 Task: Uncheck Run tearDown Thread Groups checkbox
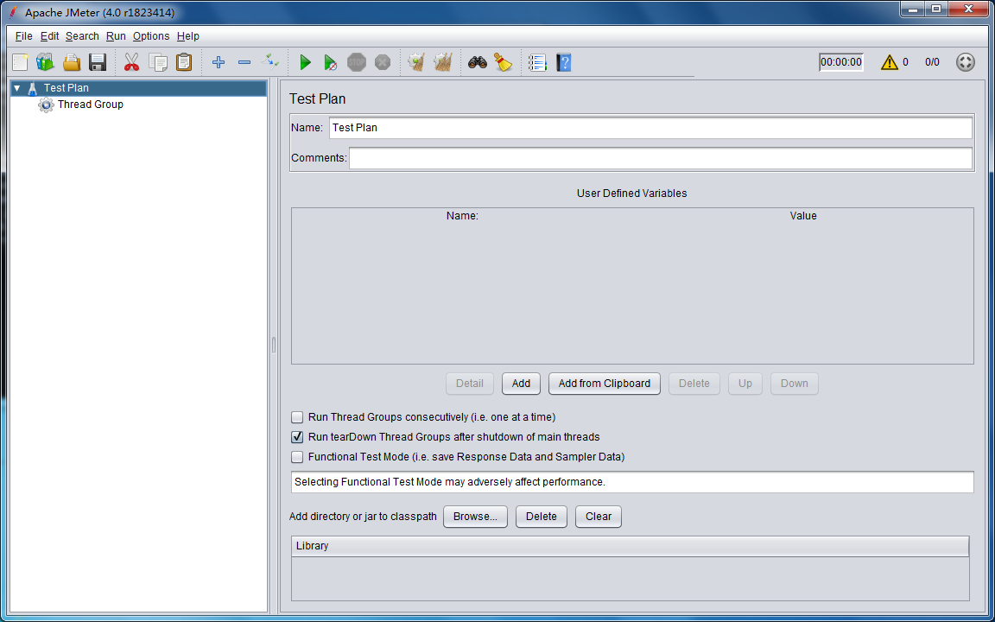tap(297, 436)
